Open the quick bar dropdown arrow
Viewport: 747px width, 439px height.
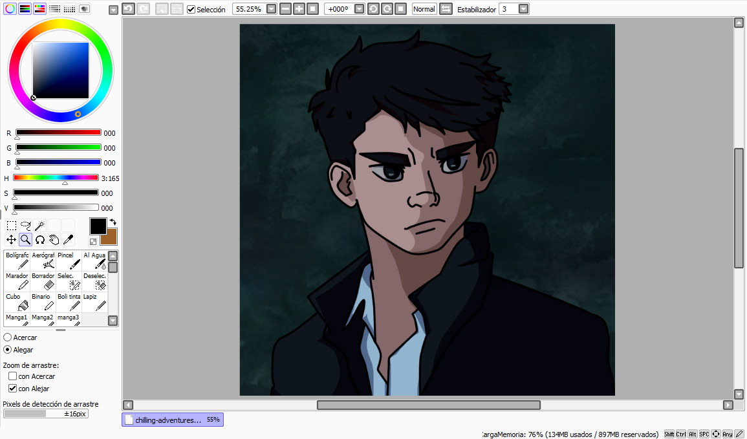(113, 10)
